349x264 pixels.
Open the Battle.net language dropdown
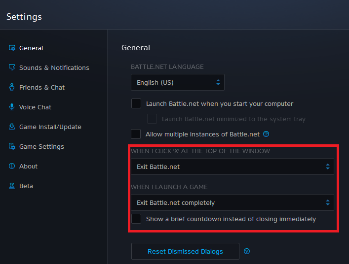pos(178,82)
